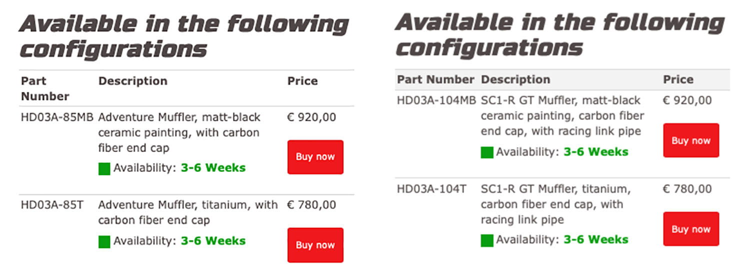The image size is (750, 280).
Task: Select the HD03A-85MB part number
Action: tap(57, 117)
